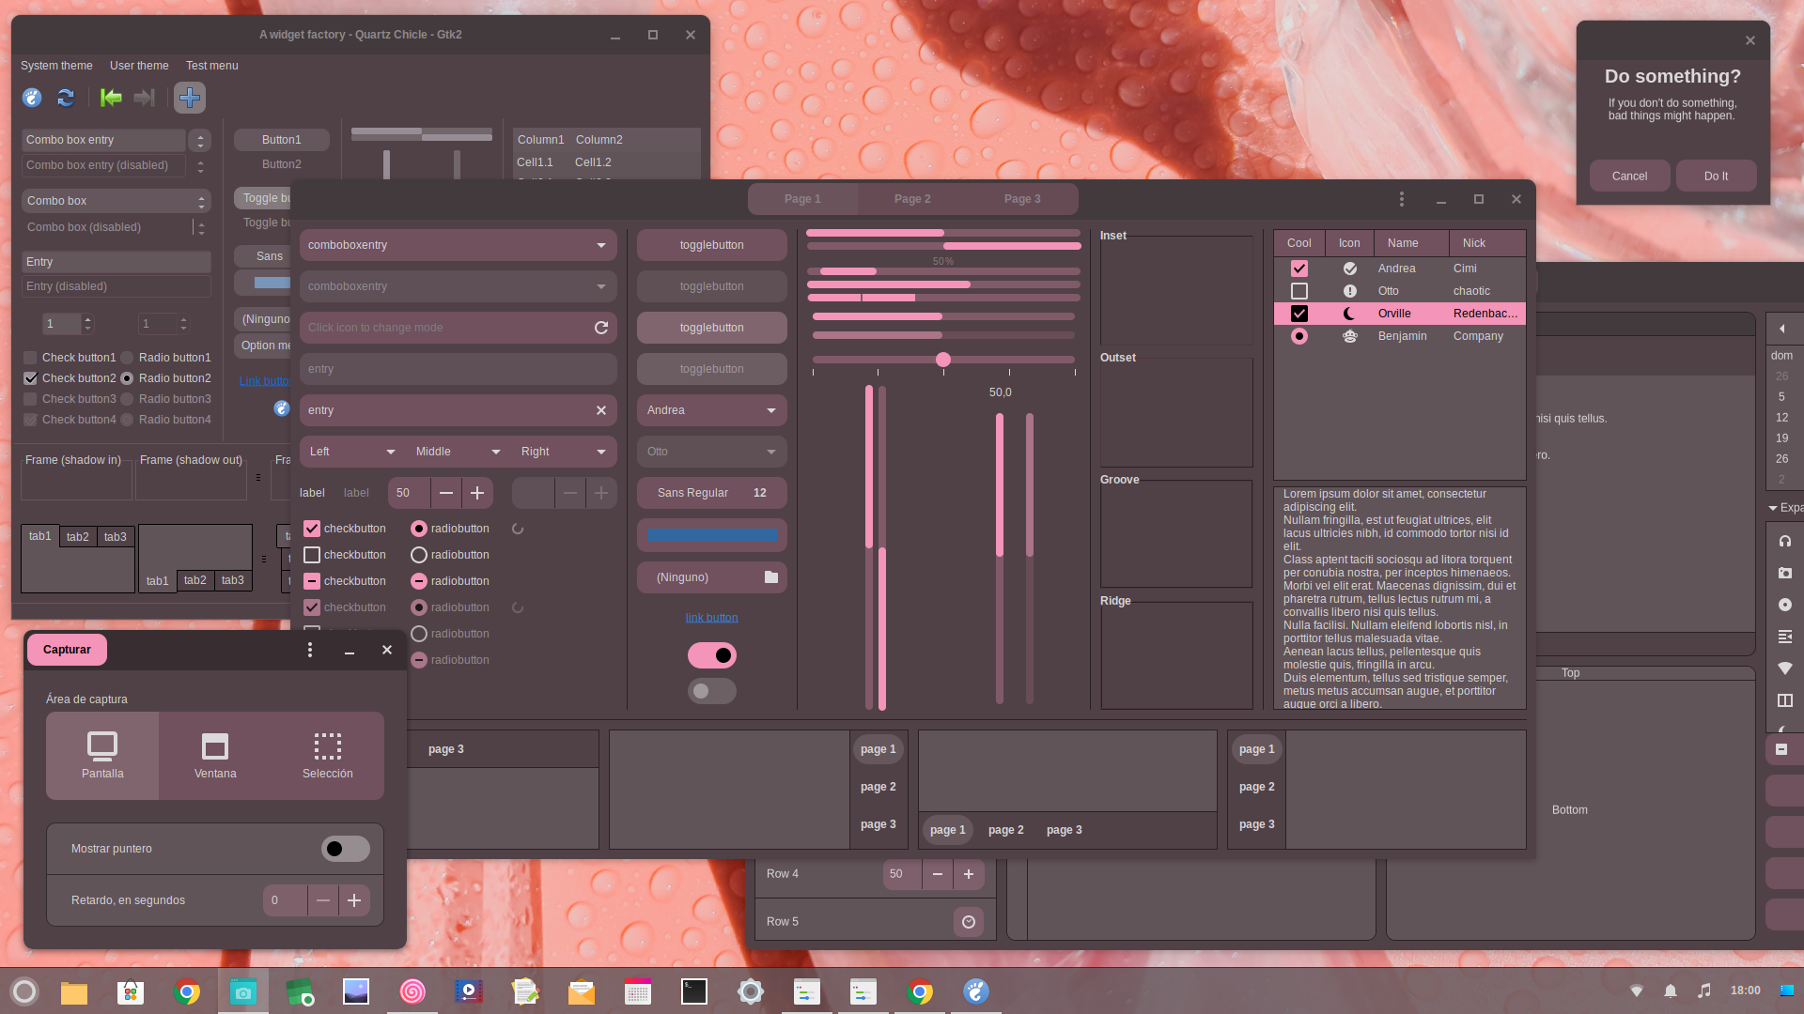The image size is (1804, 1014).
Task: Switch to the Page 3 tab in the header
Action: tap(1022, 199)
